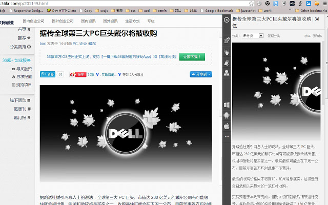Select 分类浏览 in the left sidebar
The width and height of the screenshot is (328, 205).
click(20, 47)
